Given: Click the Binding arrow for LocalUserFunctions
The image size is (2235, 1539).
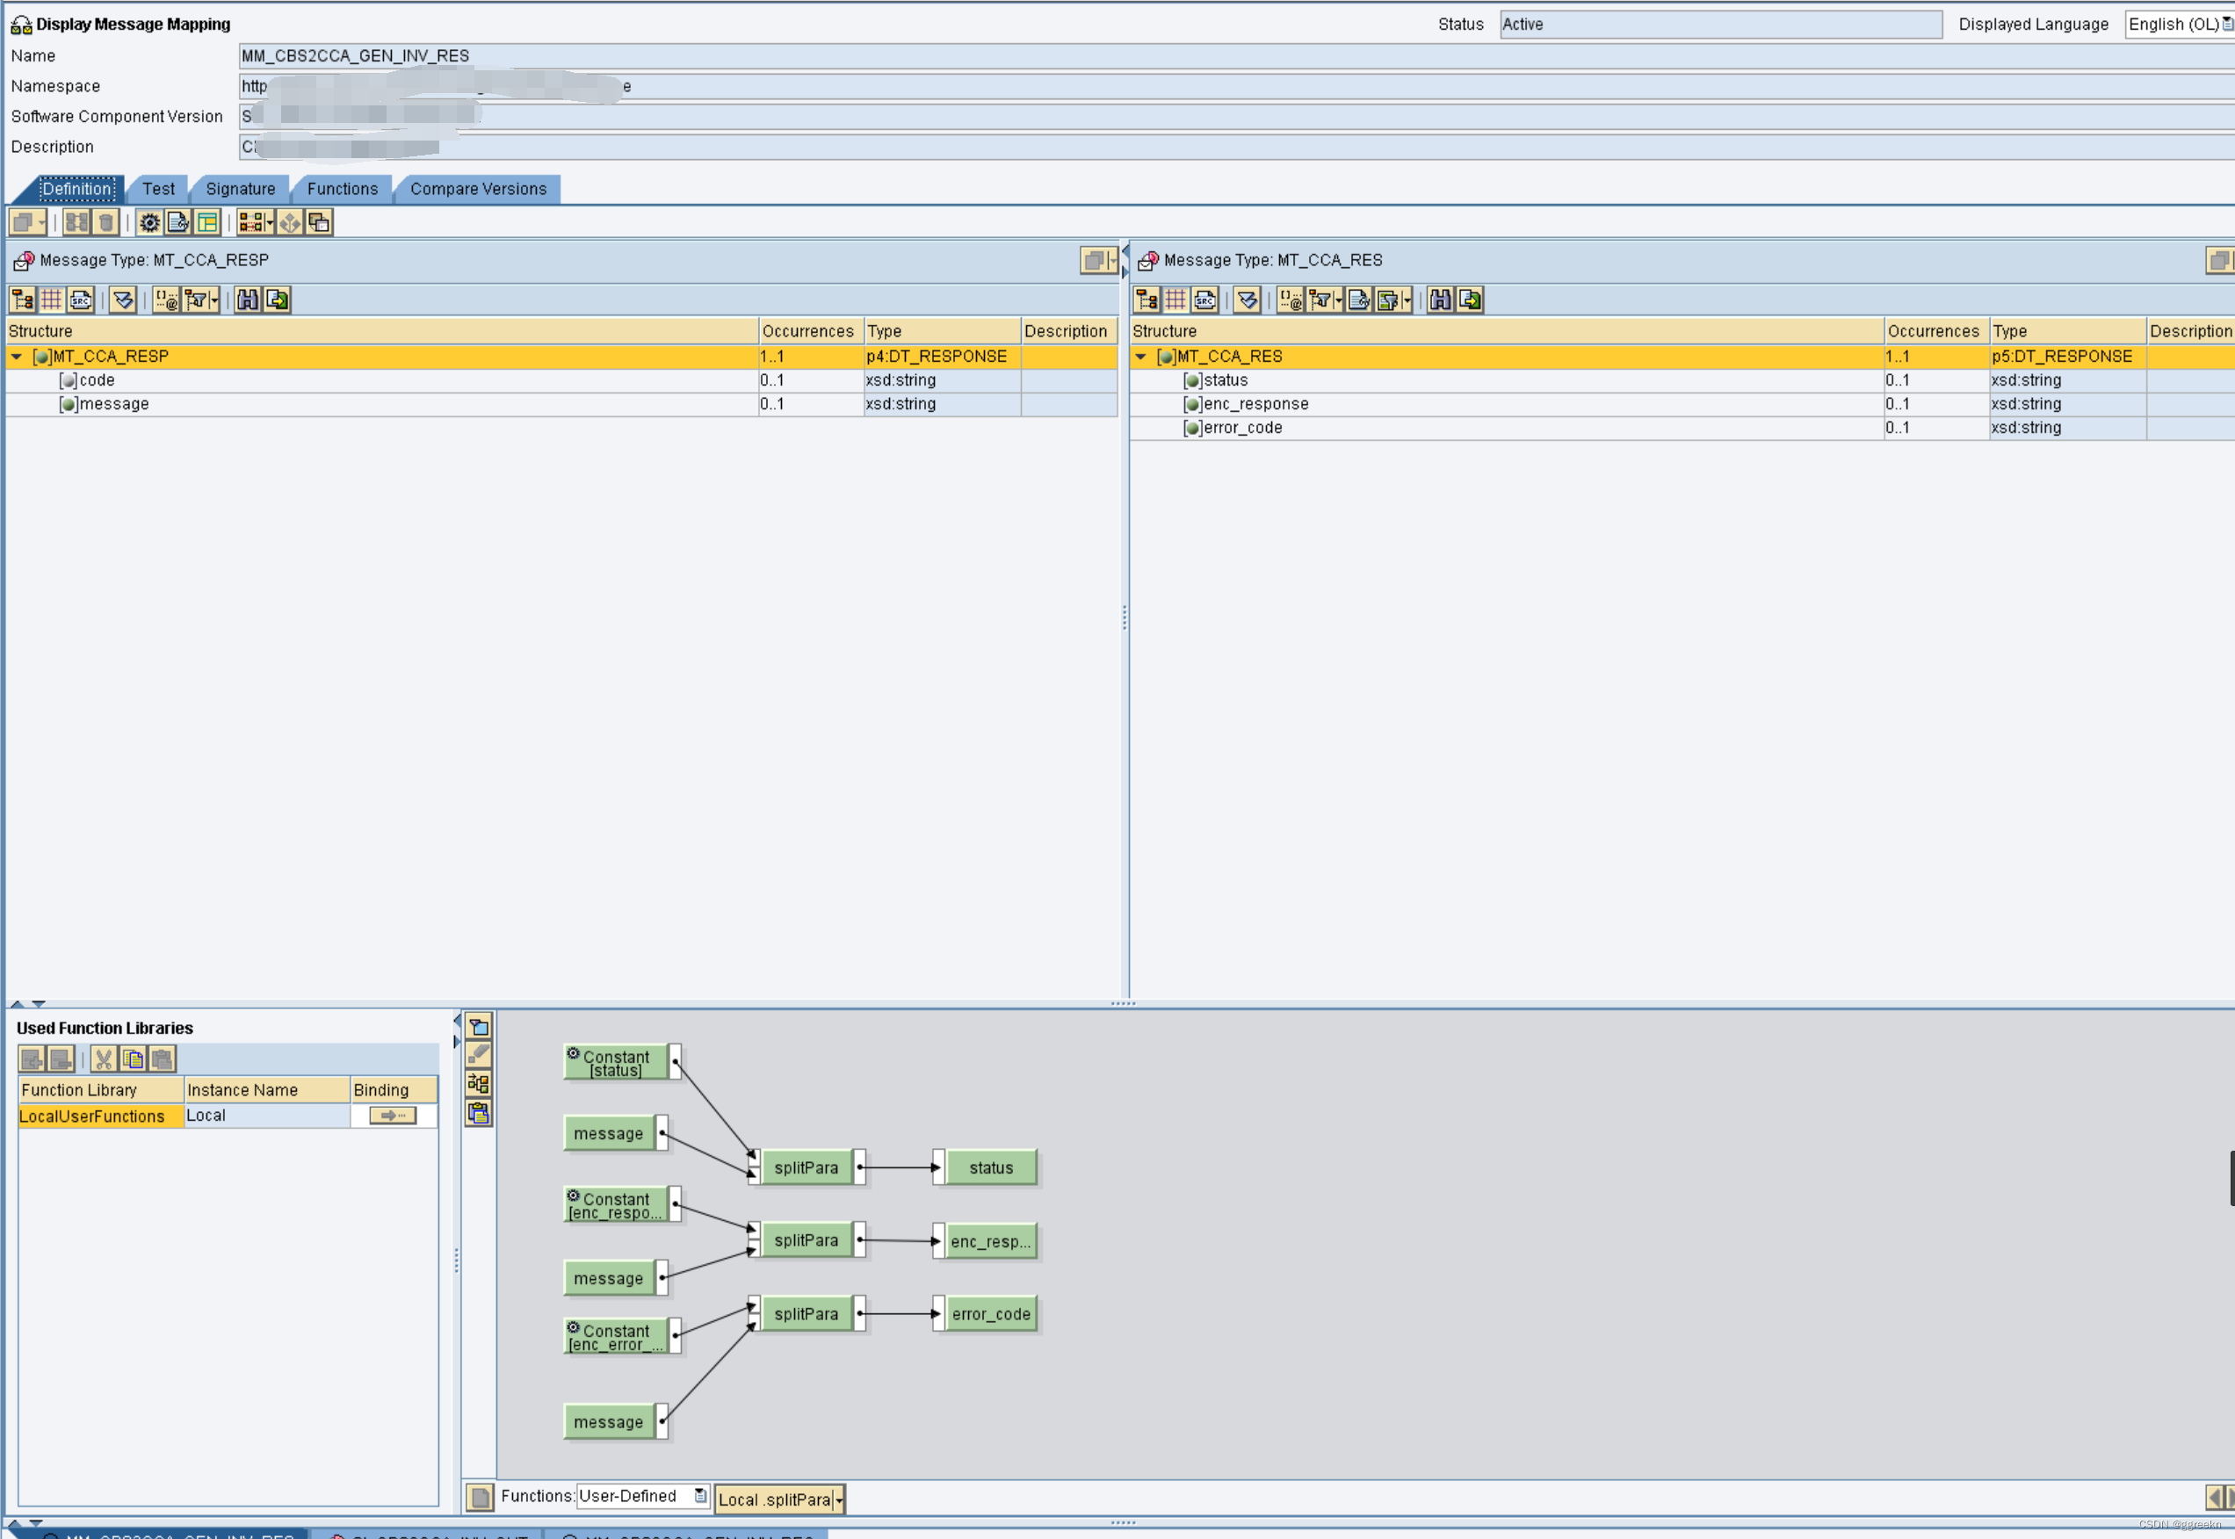Looking at the screenshot, I should coord(392,1116).
